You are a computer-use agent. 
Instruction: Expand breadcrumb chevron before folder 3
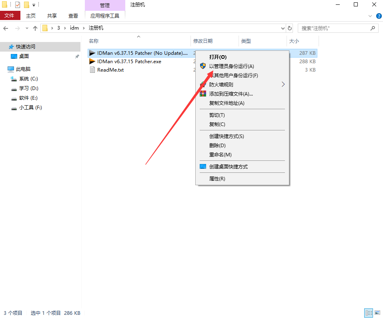tap(52, 28)
